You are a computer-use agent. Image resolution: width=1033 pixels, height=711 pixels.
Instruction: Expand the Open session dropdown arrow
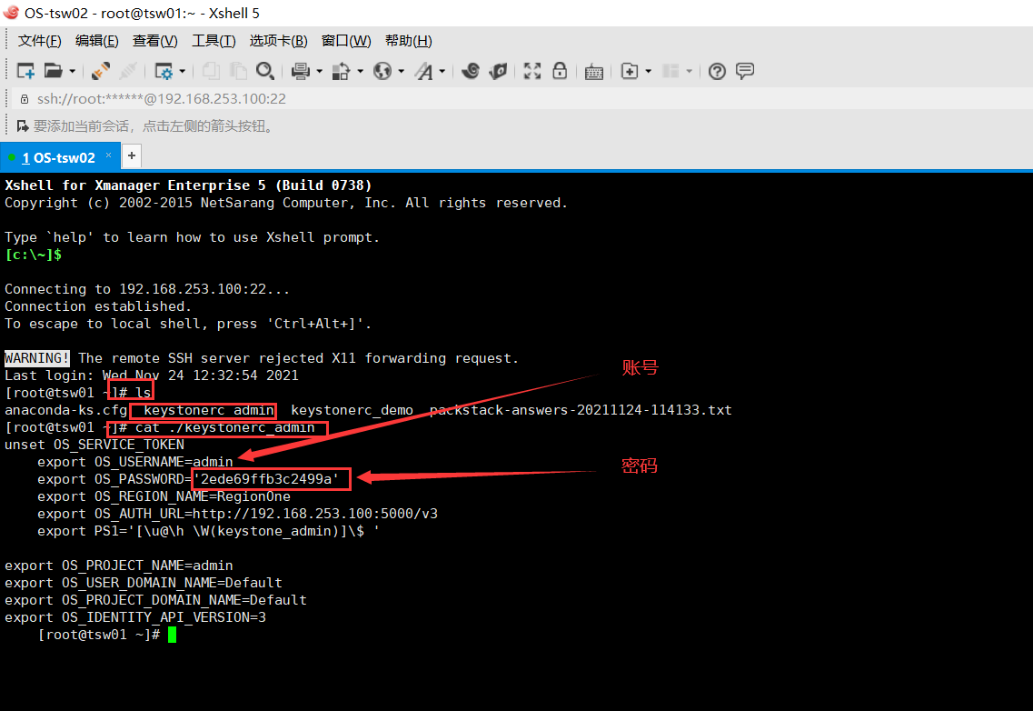[x=73, y=71]
